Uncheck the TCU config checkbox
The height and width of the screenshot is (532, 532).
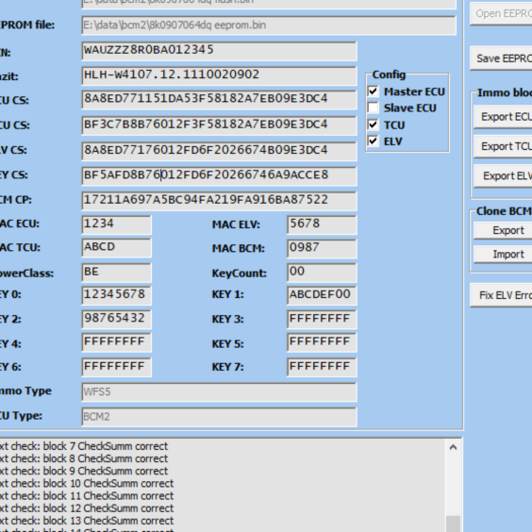click(373, 125)
